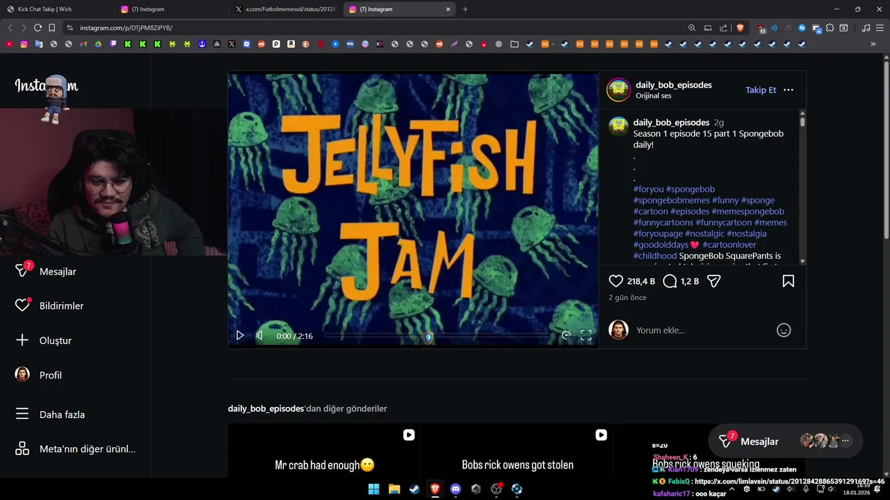Open comments via speech bubble icon

[670, 281]
